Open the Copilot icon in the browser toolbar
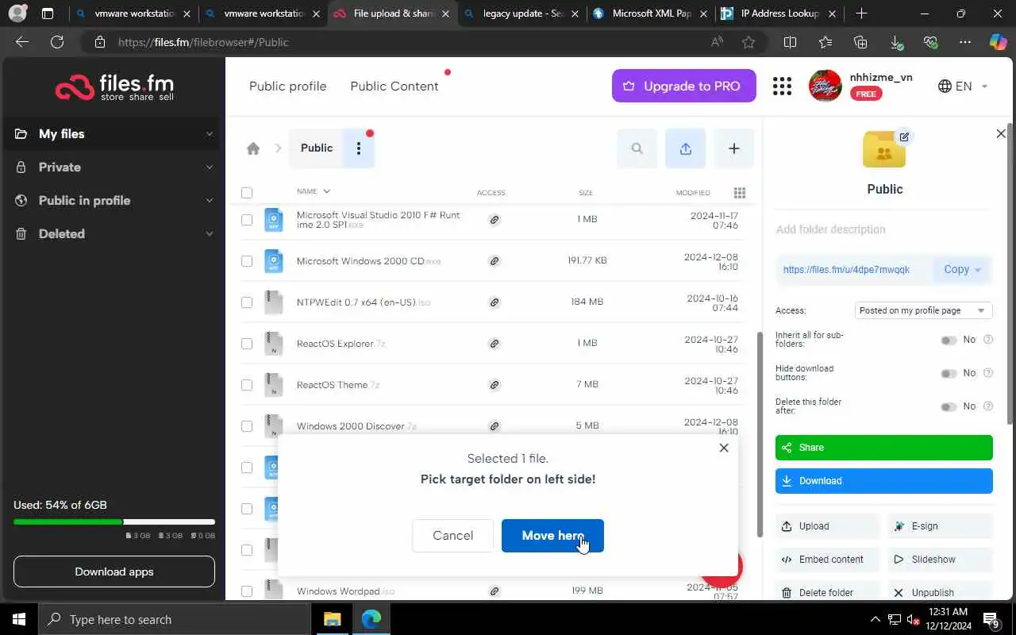The width and height of the screenshot is (1016, 635). [998, 42]
